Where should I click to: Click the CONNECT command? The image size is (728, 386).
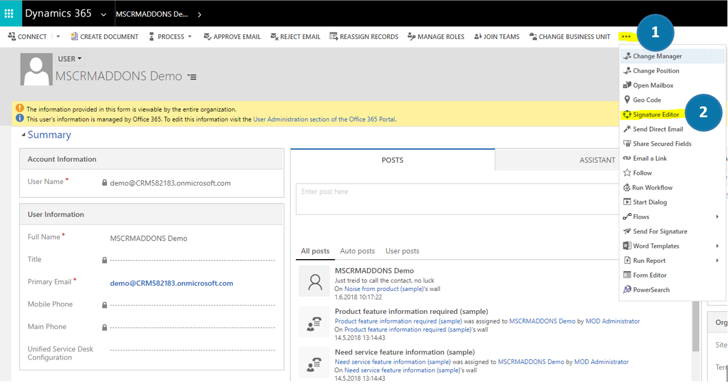27,37
